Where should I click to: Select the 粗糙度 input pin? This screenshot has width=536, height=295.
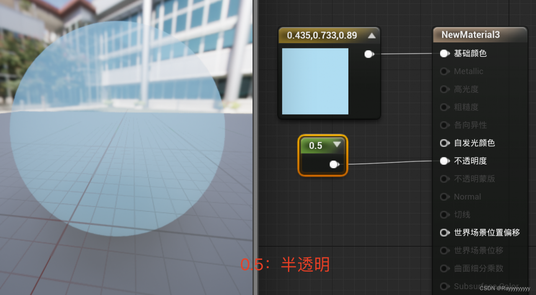445,107
